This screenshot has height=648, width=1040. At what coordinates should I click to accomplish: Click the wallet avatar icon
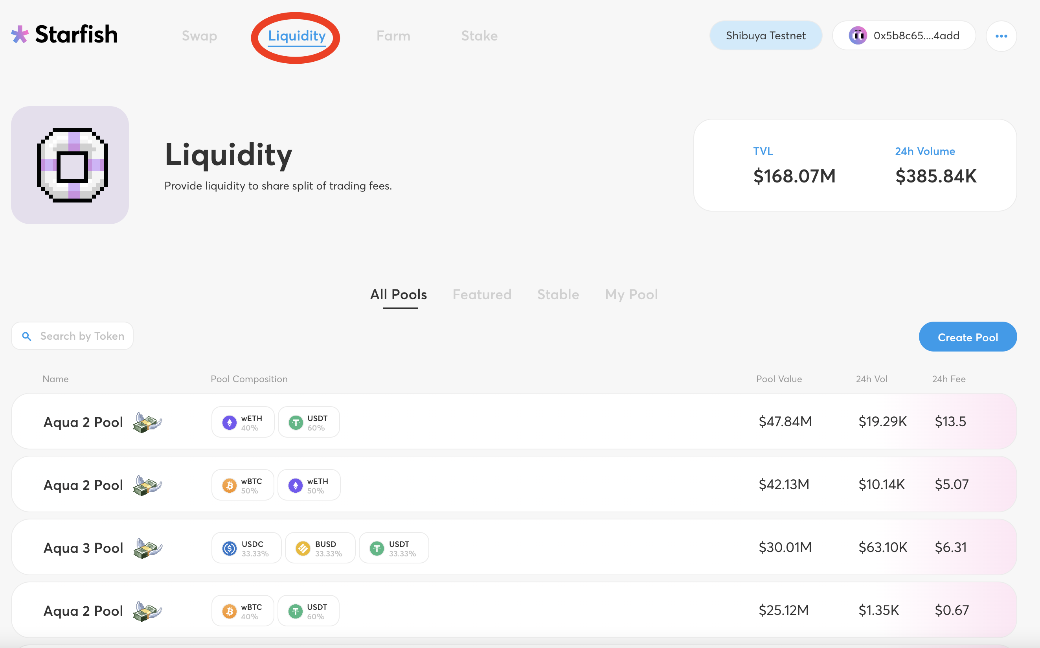(858, 35)
